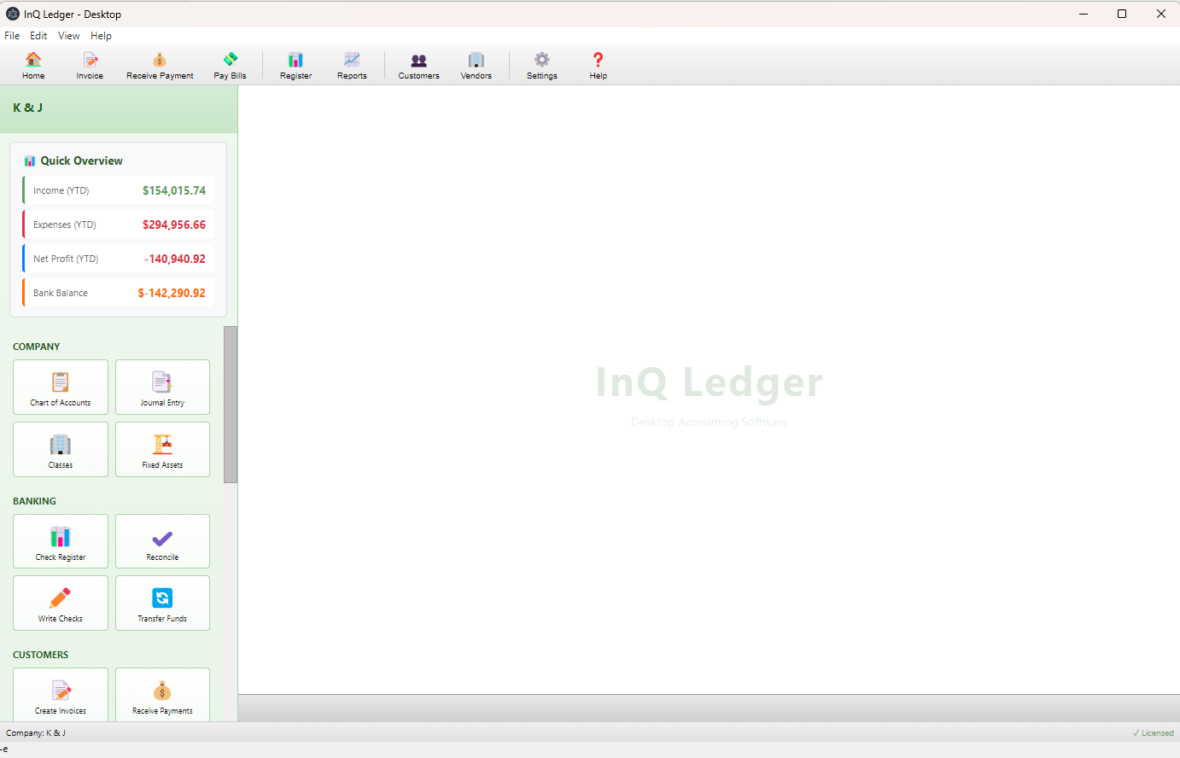Viewport: 1180px width, 758px height.
Task: Maximize the InQ Ledger window
Action: click(1122, 14)
